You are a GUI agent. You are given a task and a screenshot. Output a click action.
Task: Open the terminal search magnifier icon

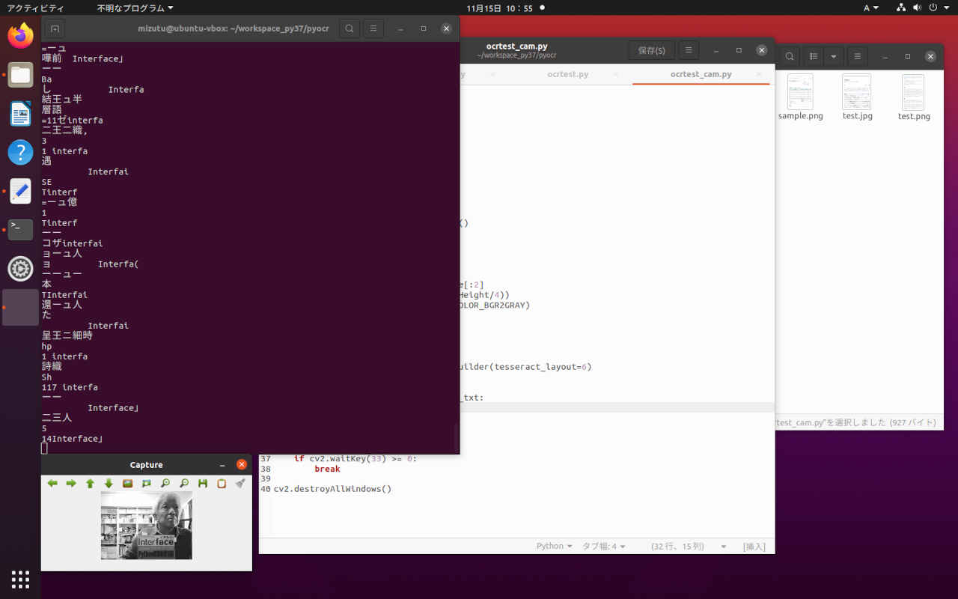click(x=349, y=28)
